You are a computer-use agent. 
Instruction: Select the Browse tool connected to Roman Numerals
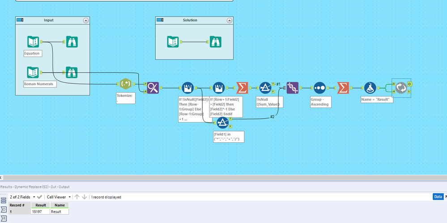point(72,72)
